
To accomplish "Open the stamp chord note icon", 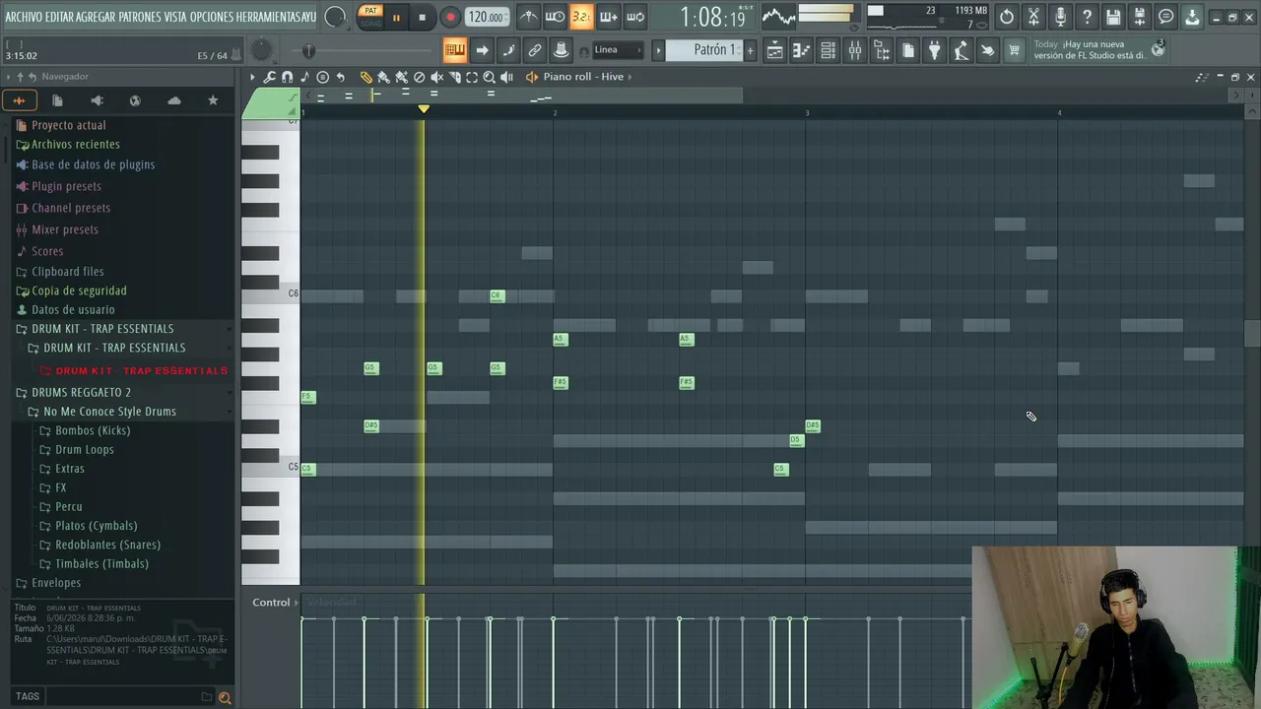I will pyautogui.click(x=305, y=77).
